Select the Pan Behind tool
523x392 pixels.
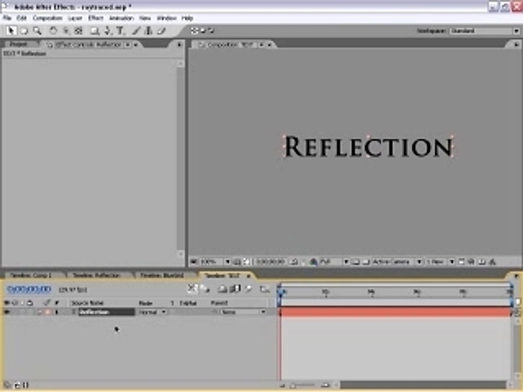click(x=78, y=31)
